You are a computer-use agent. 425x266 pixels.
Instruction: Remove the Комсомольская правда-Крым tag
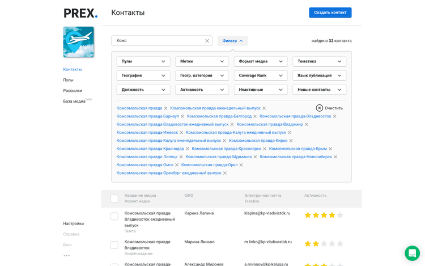[x=330, y=149]
